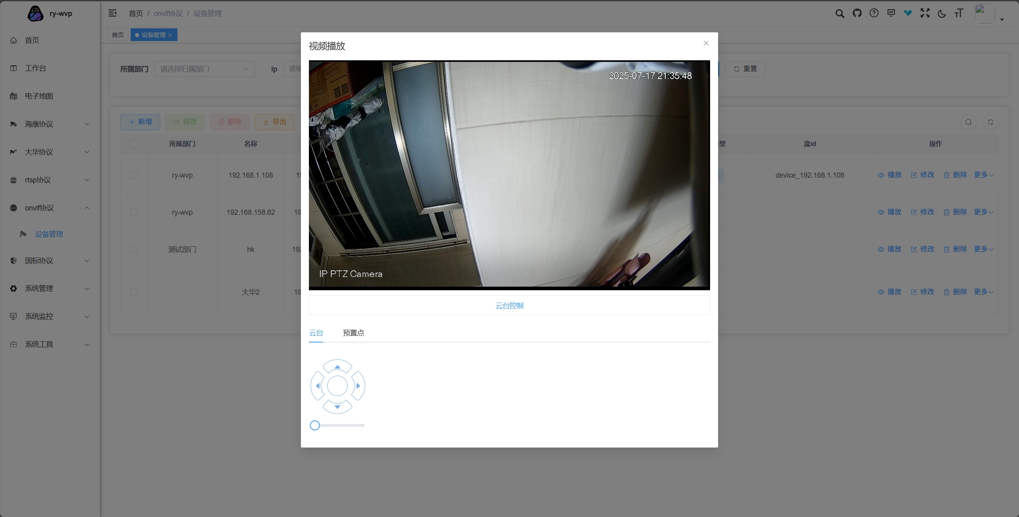Switch to the 预置点 tab
1019x517 pixels.
(353, 333)
